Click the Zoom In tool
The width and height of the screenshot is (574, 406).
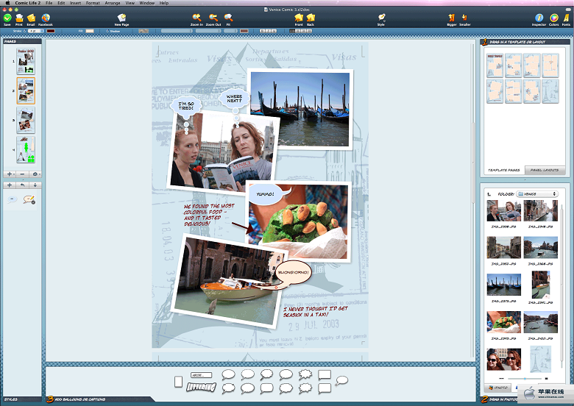click(x=196, y=18)
